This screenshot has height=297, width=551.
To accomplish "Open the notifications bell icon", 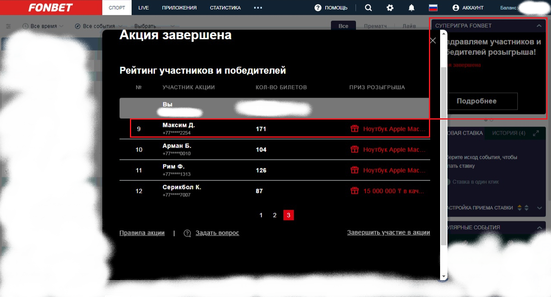I will (412, 8).
